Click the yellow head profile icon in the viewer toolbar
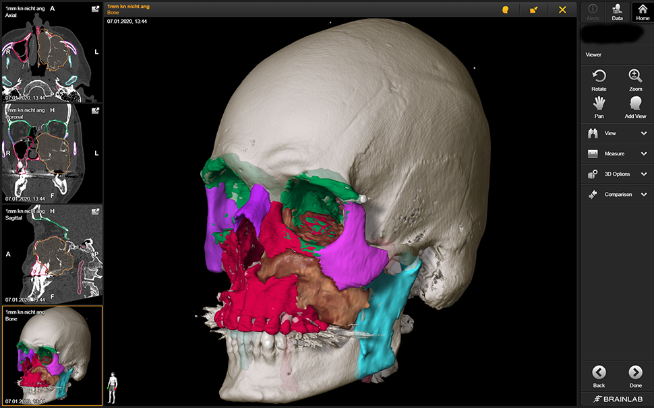The width and height of the screenshot is (654, 408). 504,10
